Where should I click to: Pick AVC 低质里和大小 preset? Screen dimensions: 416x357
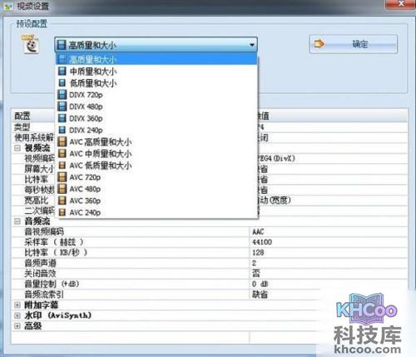(156, 166)
